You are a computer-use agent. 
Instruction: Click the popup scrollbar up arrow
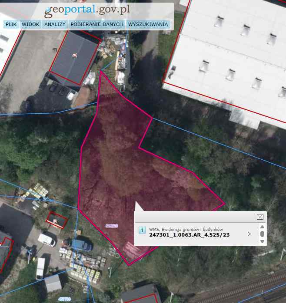tap(262, 227)
